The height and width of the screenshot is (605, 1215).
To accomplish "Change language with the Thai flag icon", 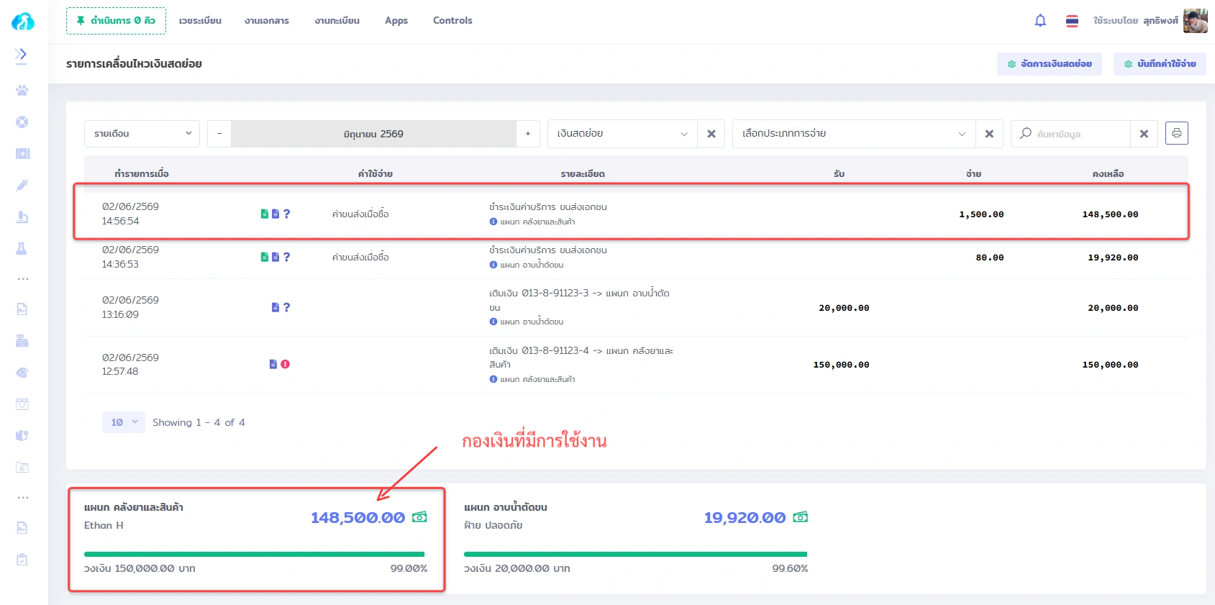I will 1072,21.
